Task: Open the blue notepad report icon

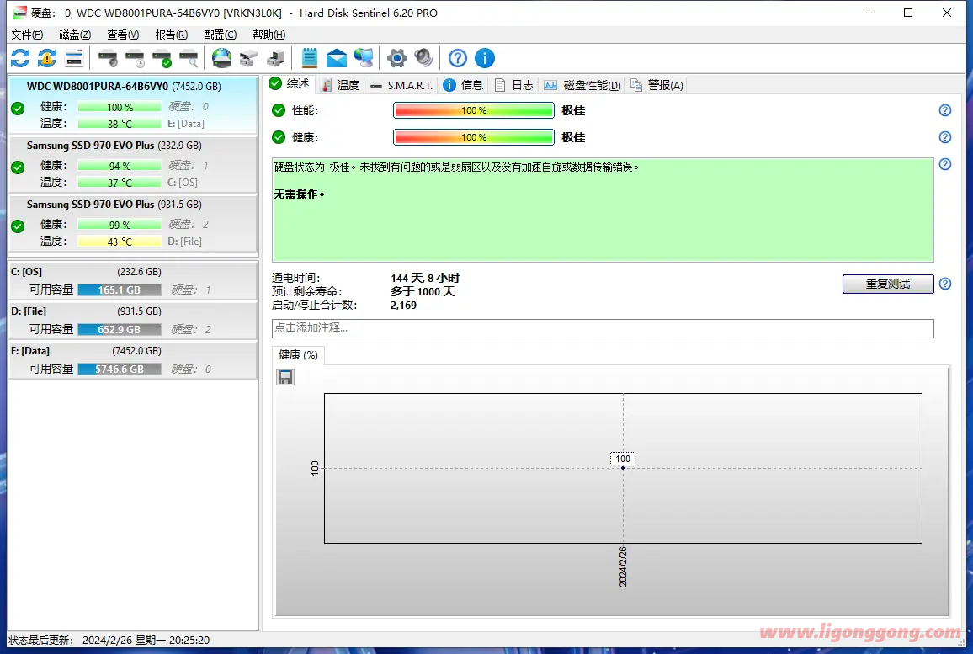Action: (x=309, y=58)
